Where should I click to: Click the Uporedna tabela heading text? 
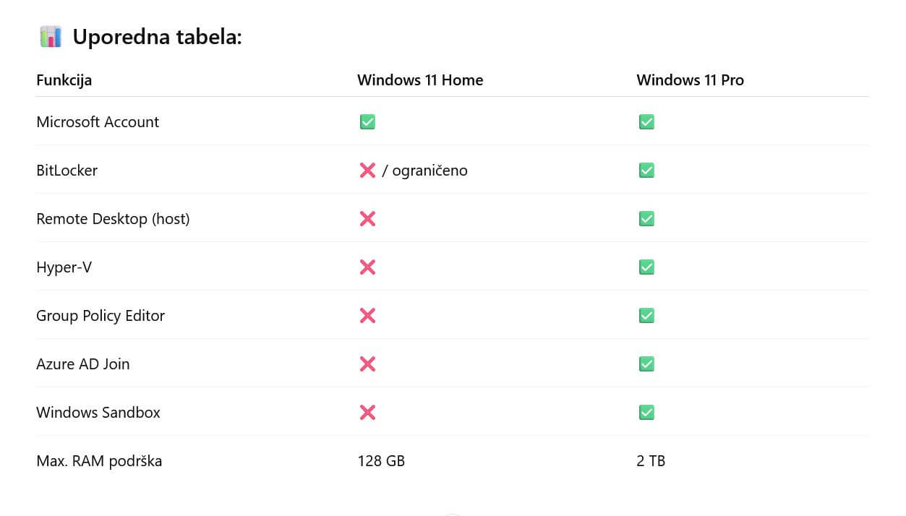[157, 37]
